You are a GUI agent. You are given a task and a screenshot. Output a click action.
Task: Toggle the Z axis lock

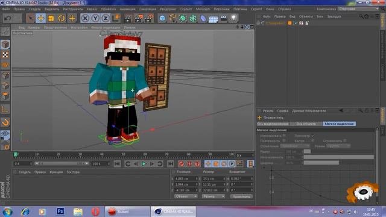(106, 18)
